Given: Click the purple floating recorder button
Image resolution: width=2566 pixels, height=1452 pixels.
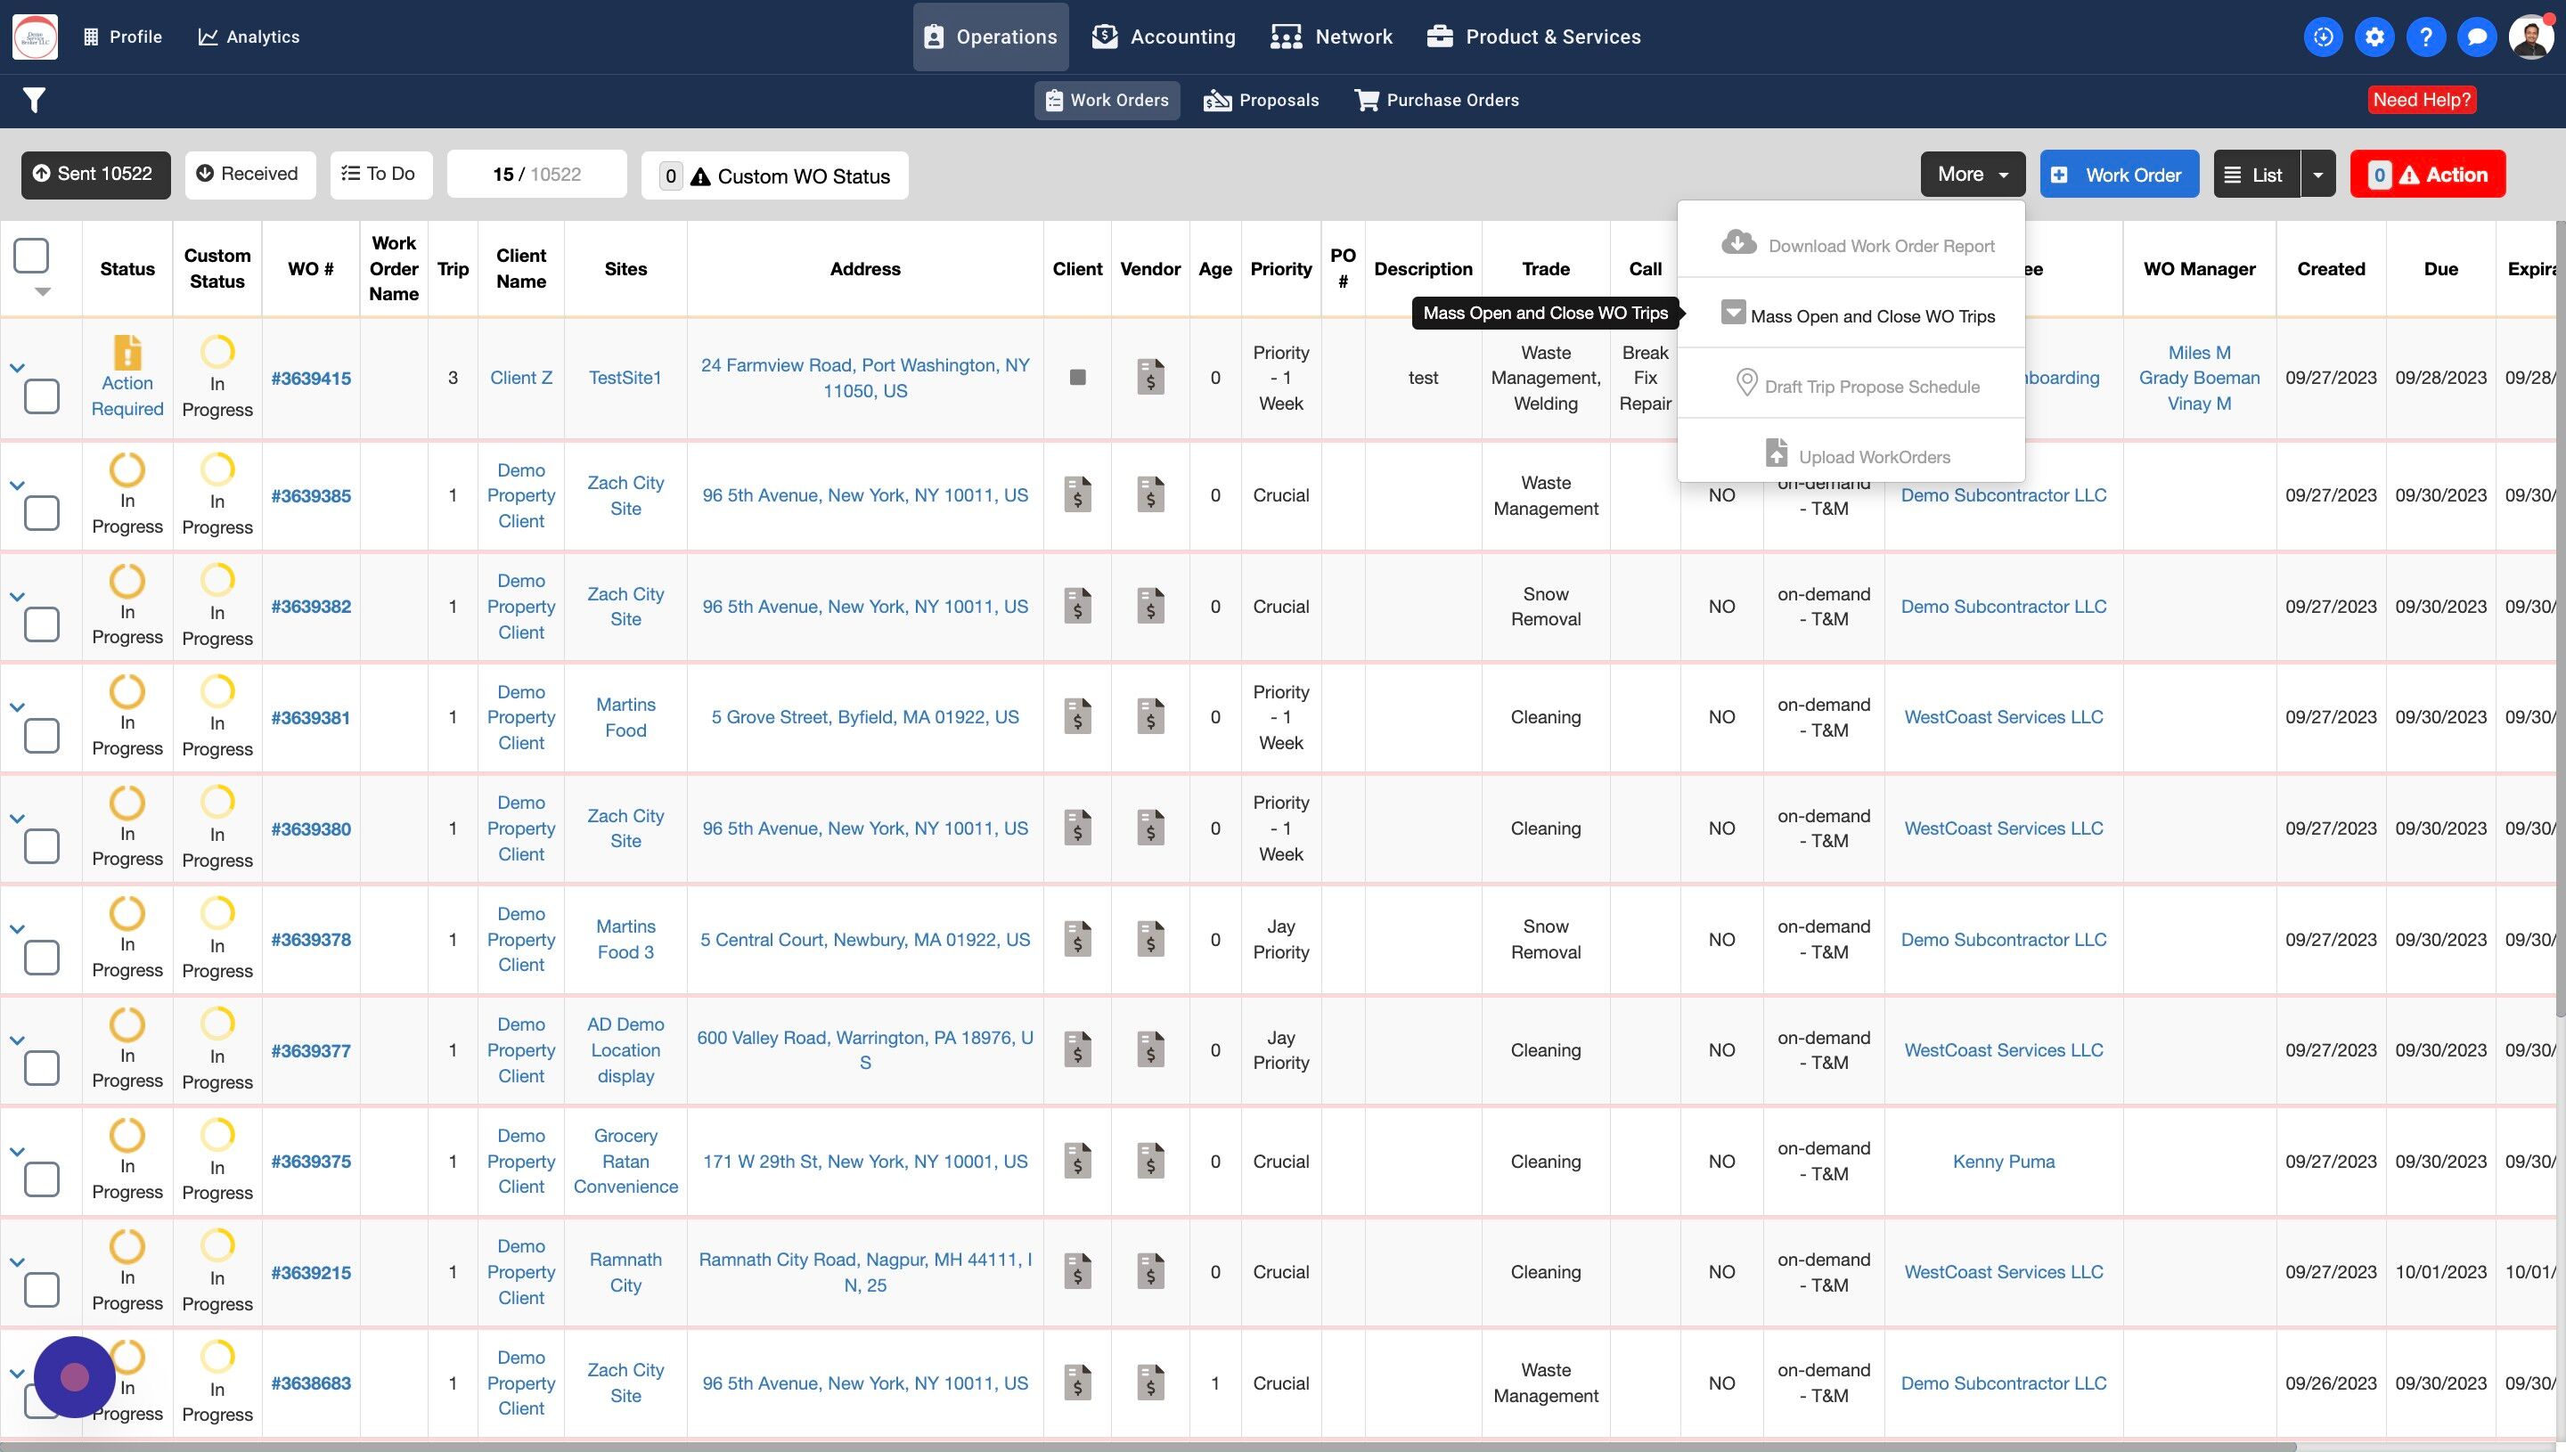Looking at the screenshot, I should tap(75, 1376).
